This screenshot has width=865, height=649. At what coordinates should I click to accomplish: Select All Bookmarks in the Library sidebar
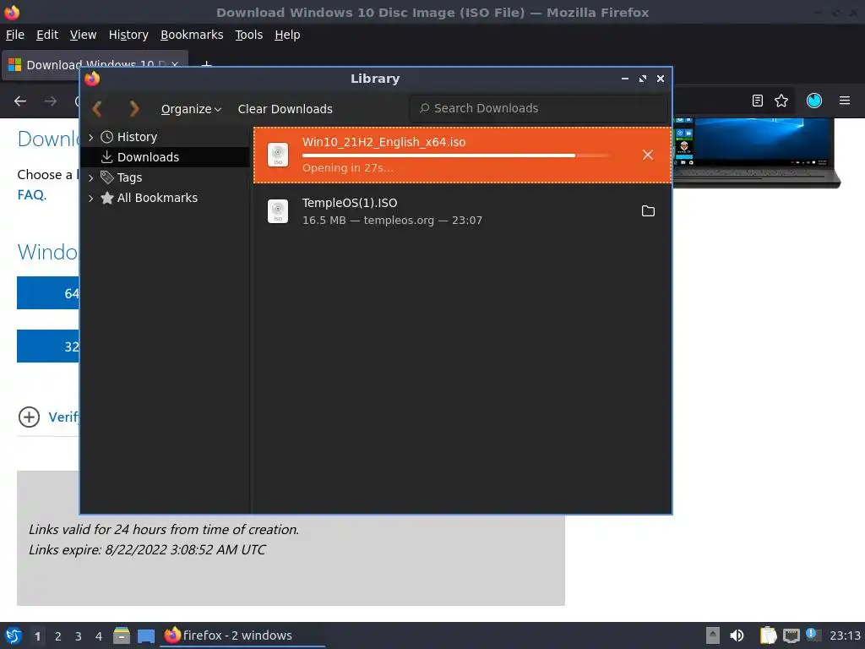coord(165,198)
